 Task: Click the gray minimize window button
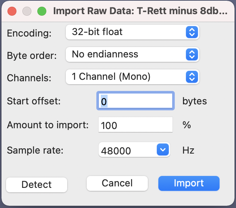(27, 11)
